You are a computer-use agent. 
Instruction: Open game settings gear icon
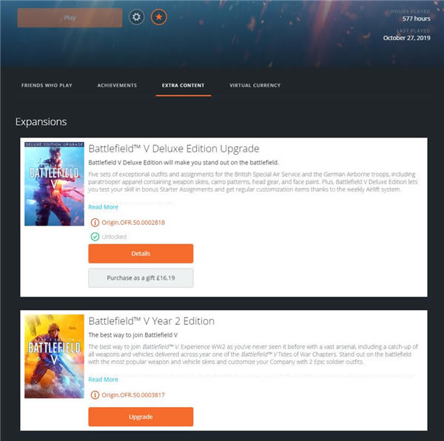[x=136, y=17]
